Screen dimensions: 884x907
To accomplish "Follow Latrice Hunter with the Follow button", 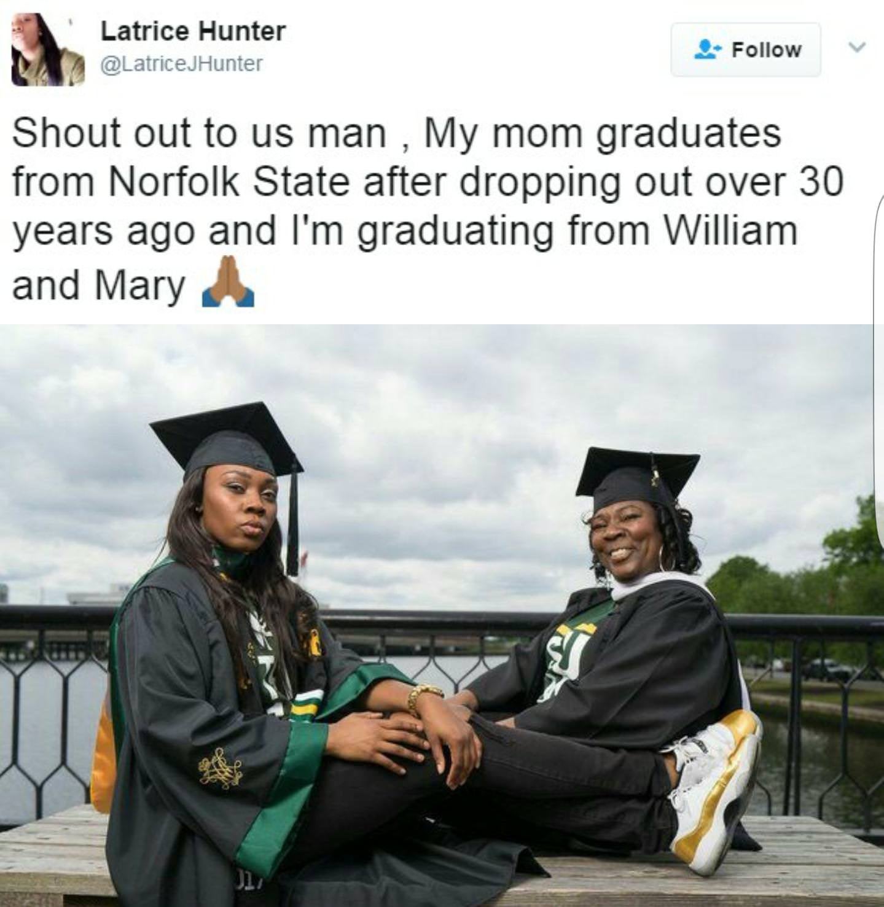I will tap(745, 50).
